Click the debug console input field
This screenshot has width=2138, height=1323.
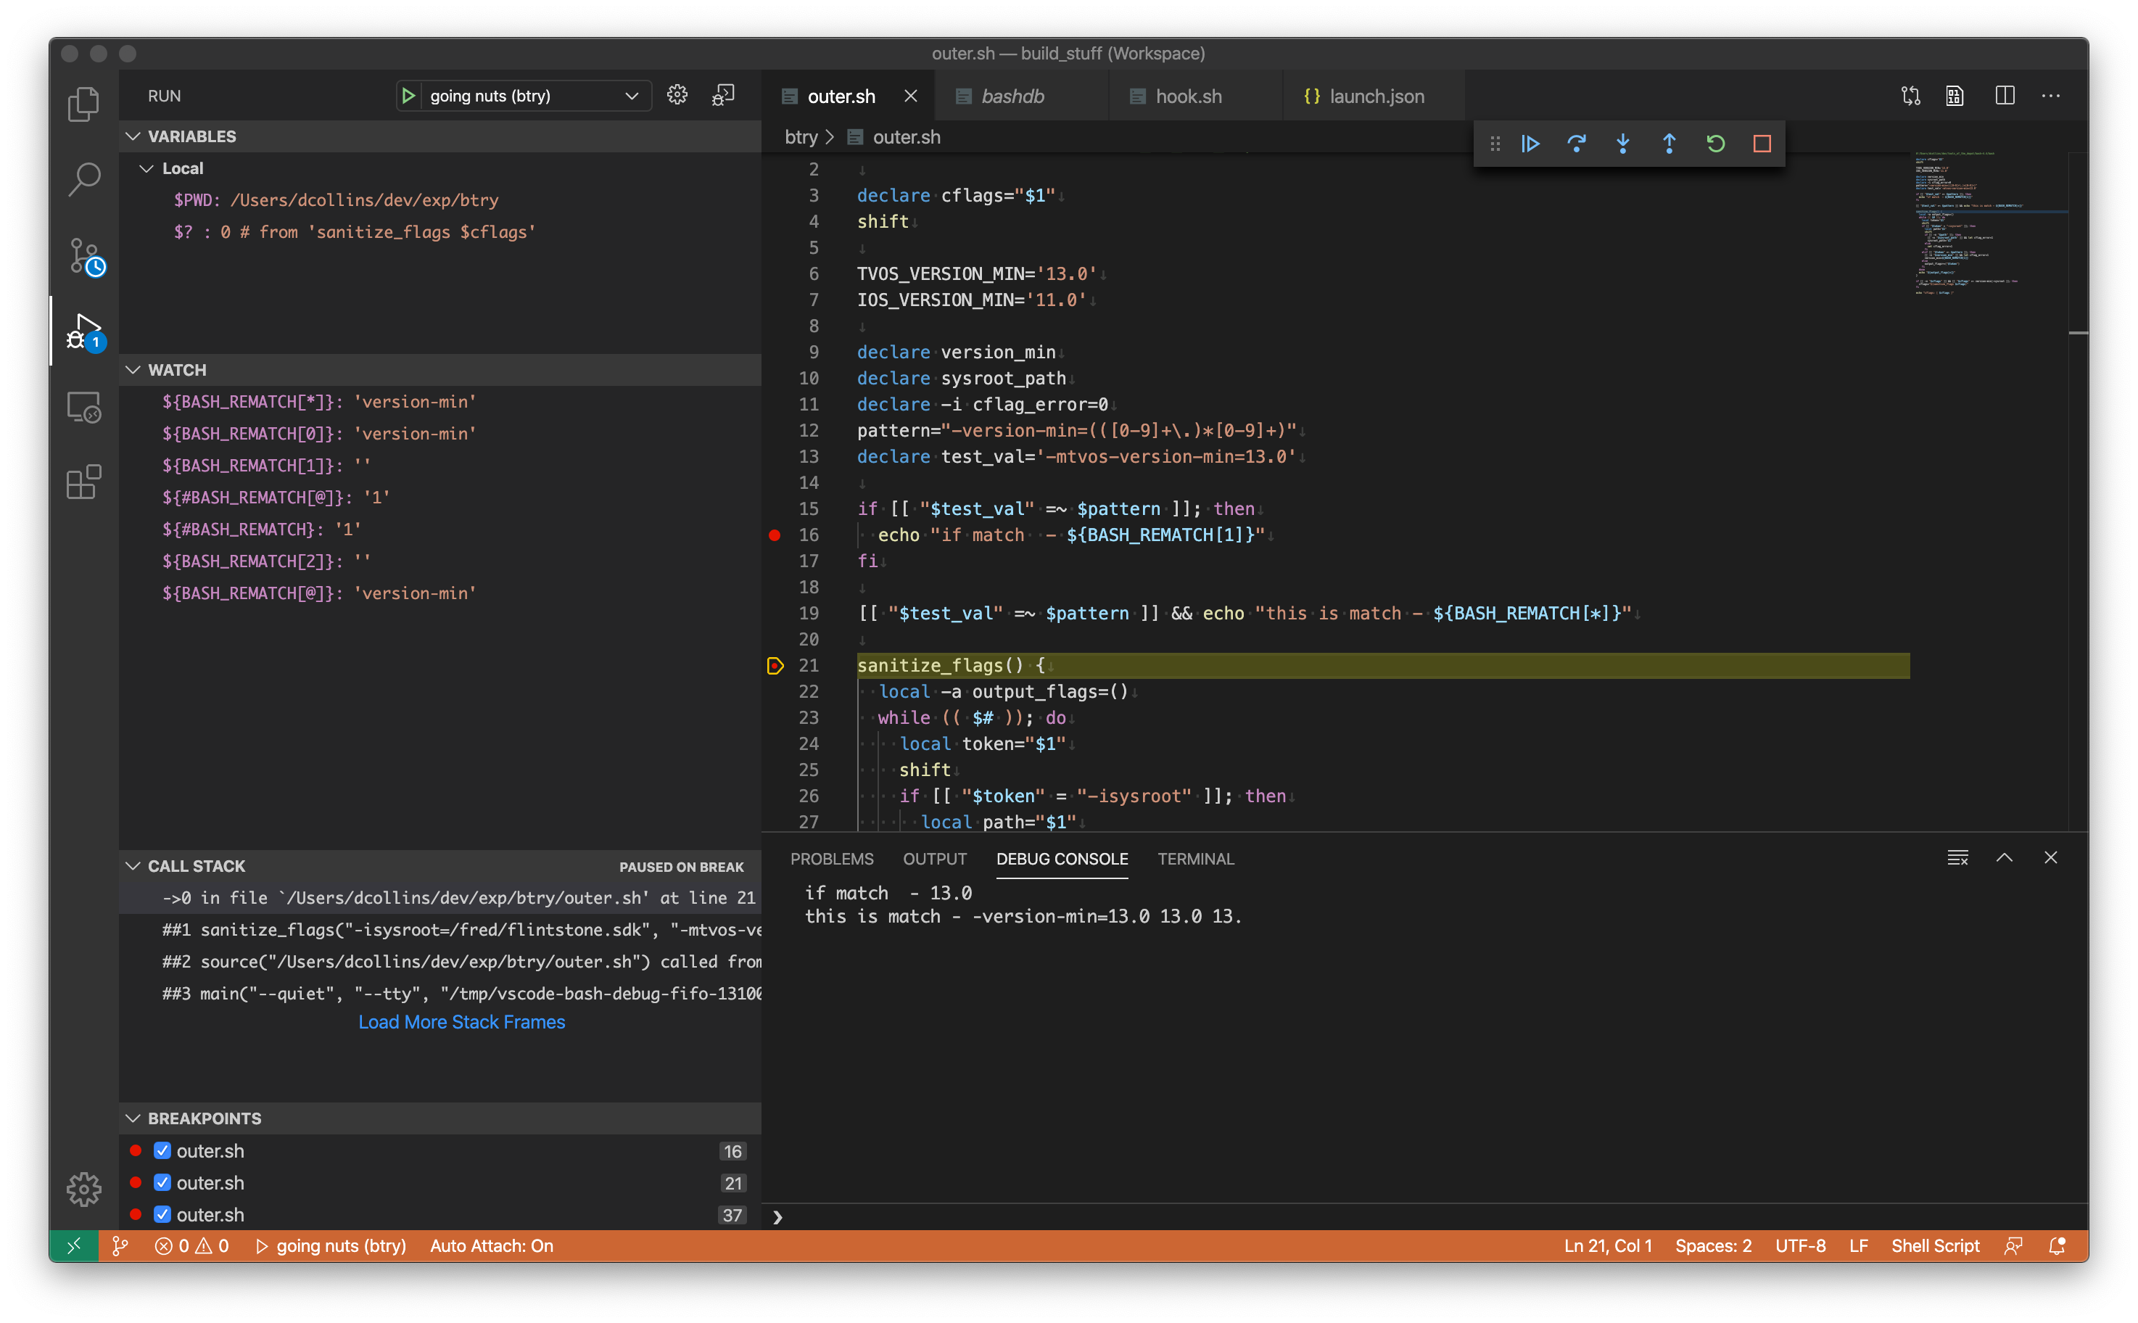point(1400,1216)
